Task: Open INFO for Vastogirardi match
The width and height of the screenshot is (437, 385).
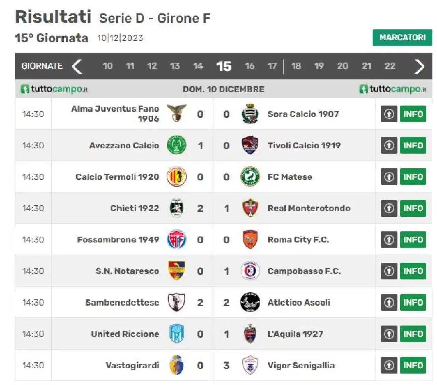Action: [x=413, y=365]
